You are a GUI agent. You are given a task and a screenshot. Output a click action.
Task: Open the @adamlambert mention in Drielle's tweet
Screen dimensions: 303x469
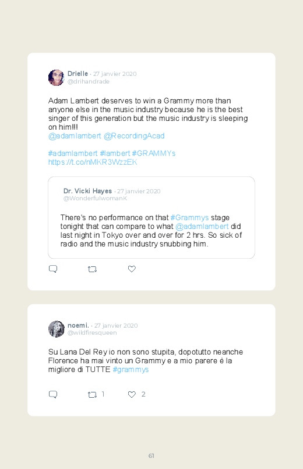click(x=75, y=136)
